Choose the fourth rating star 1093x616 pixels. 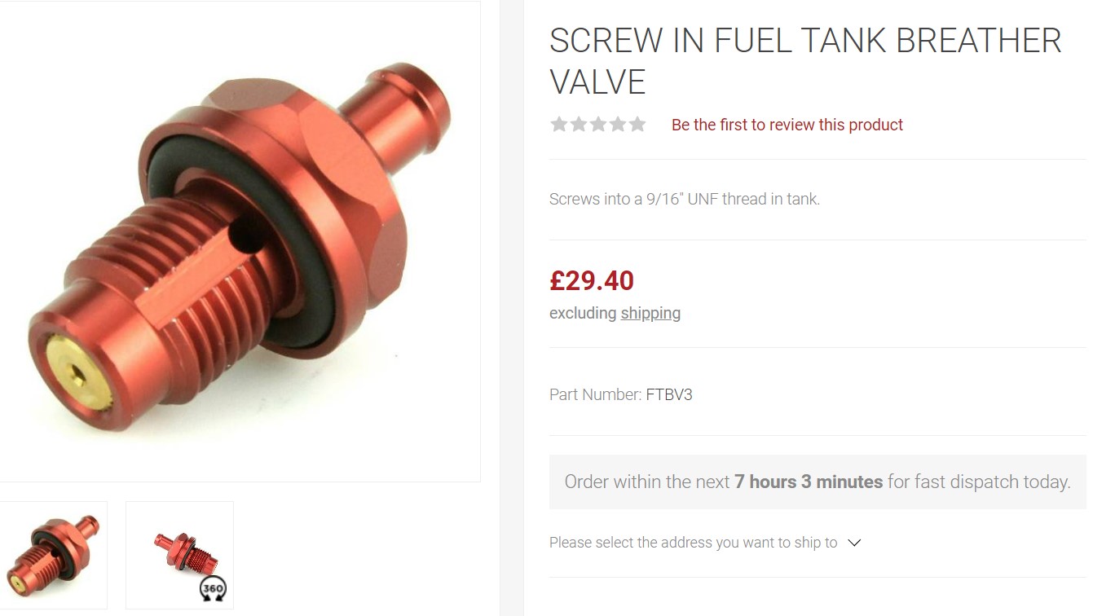pos(617,124)
